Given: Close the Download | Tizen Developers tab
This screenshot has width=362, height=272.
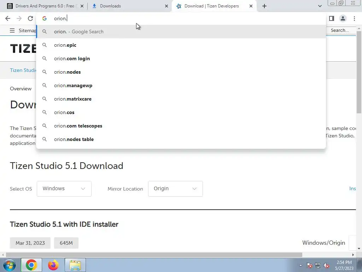Looking at the screenshot, I should click(251, 6).
